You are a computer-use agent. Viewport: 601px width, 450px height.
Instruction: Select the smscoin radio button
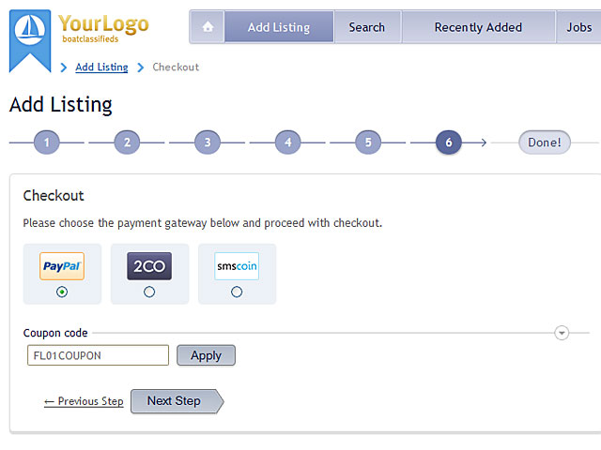[x=237, y=292]
